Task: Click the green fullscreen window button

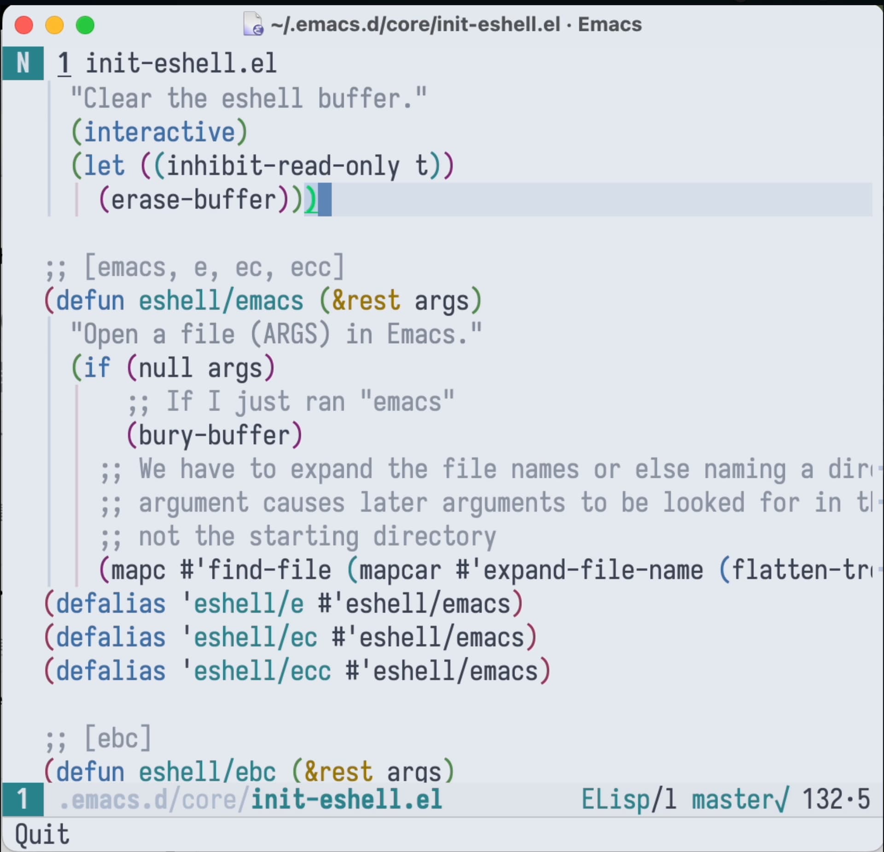Action: (85, 25)
